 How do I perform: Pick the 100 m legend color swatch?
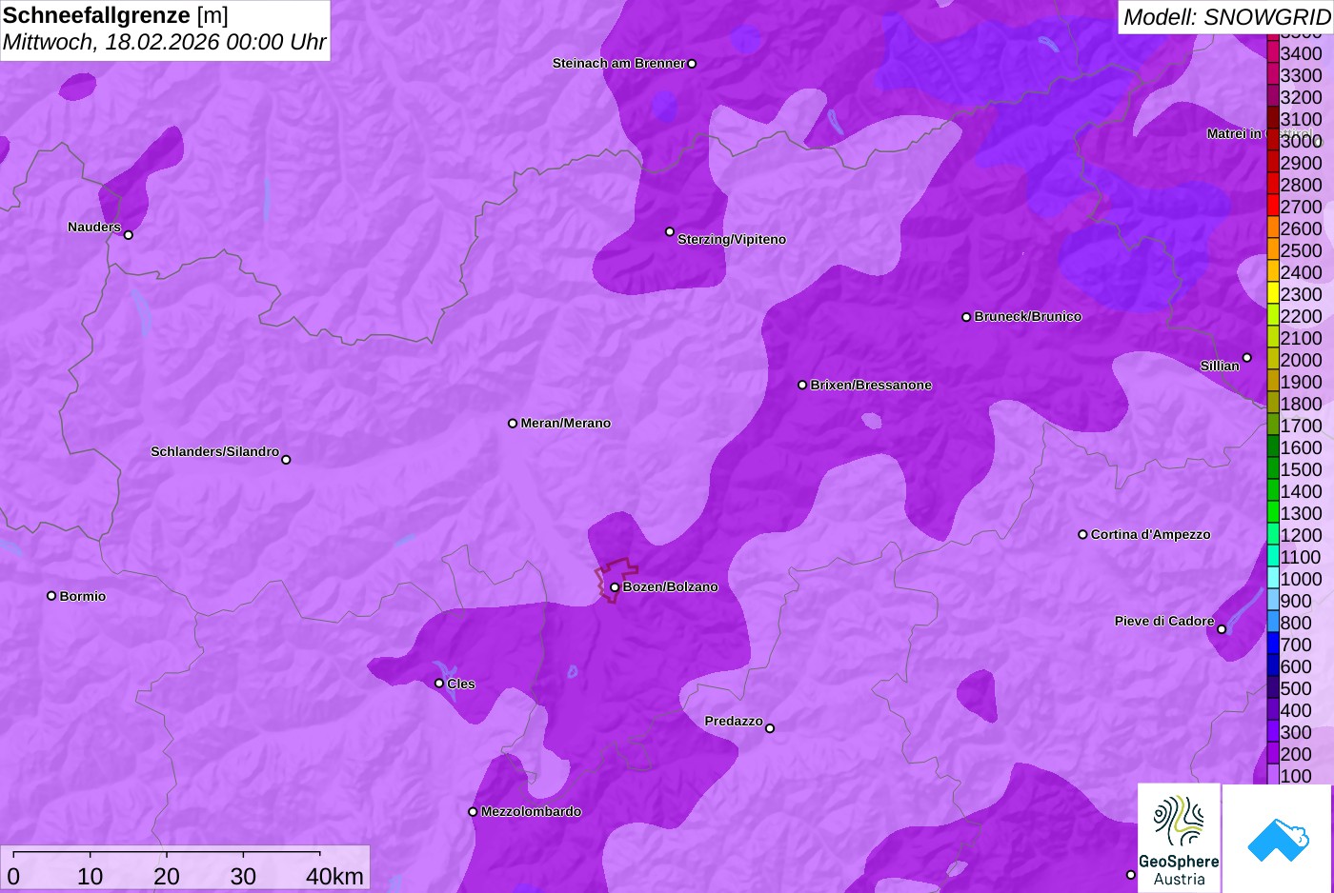pos(1272,776)
